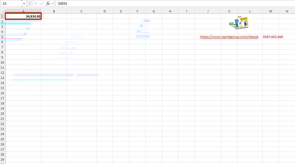Select row 15 header
Image resolution: width=295 pixels, height=164 pixels.
[2, 88]
